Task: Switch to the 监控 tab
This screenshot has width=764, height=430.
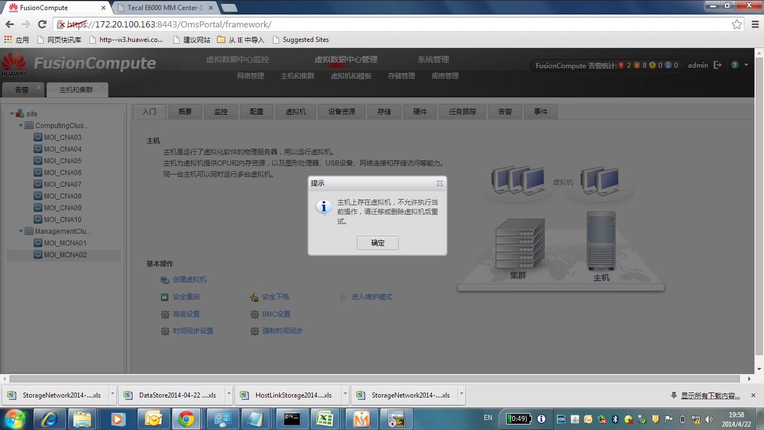Action: [221, 112]
